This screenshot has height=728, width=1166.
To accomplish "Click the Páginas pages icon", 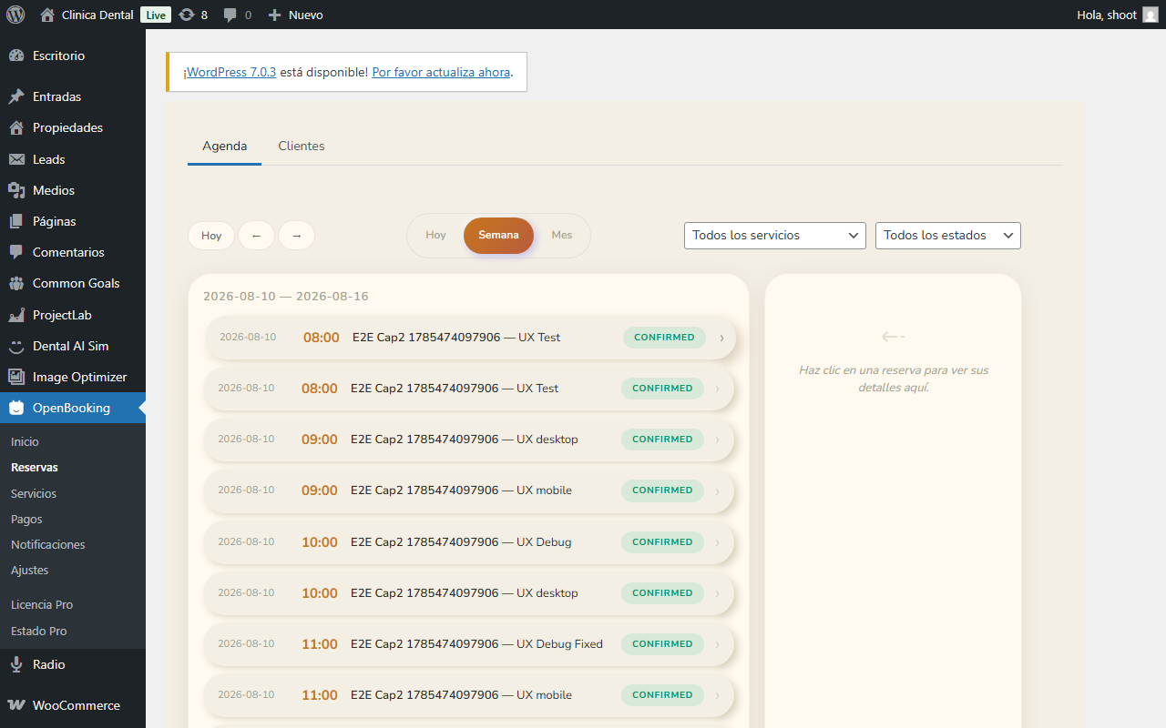I will 16,221.
